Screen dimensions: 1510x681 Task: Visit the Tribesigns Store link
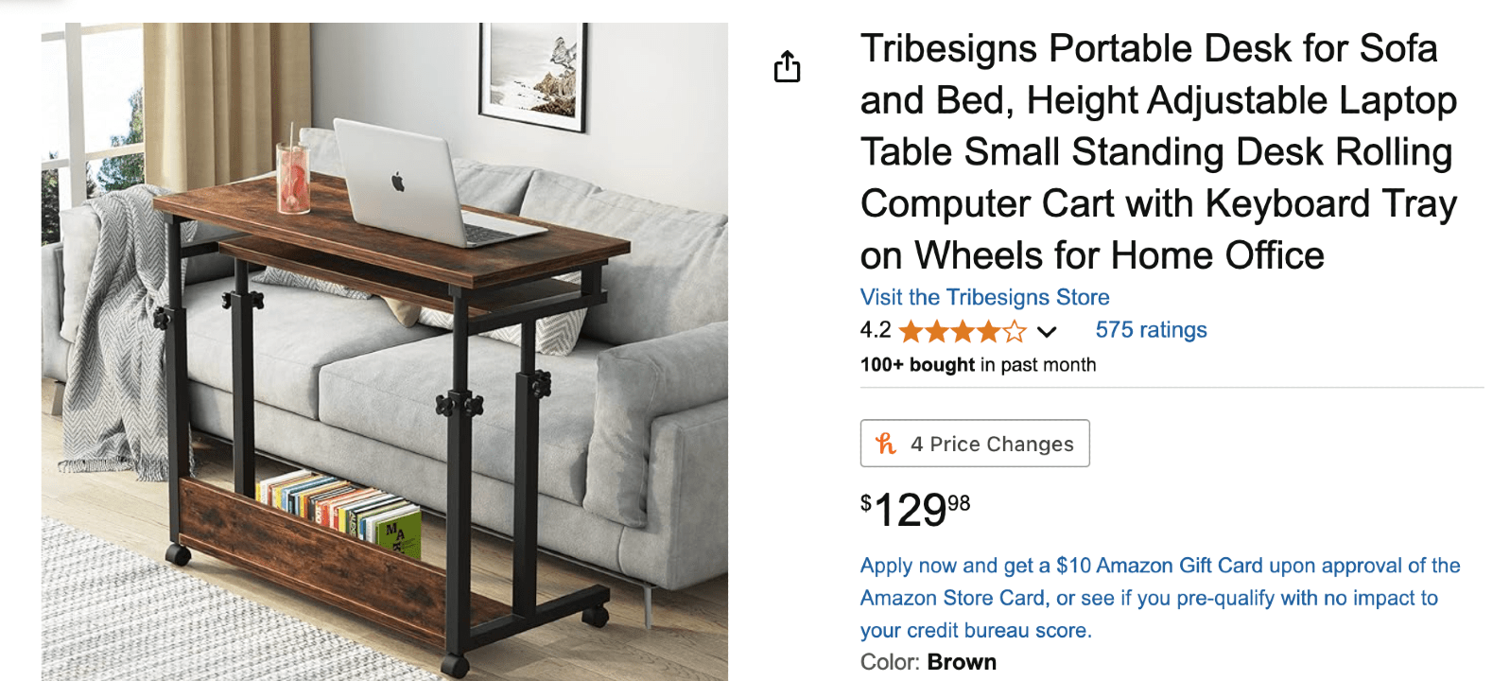tap(984, 297)
